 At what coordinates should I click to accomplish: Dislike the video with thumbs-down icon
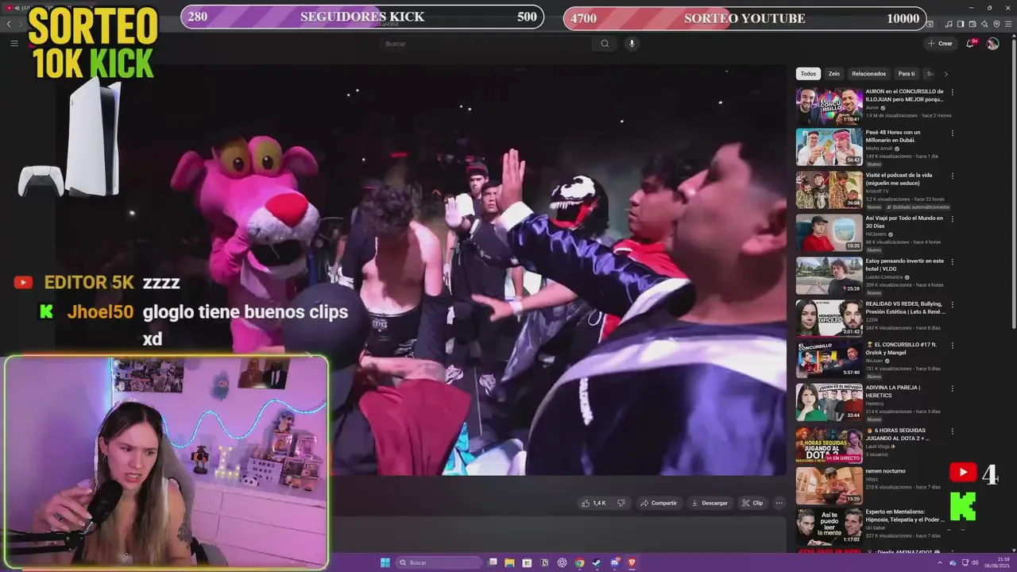coord(621,503)
